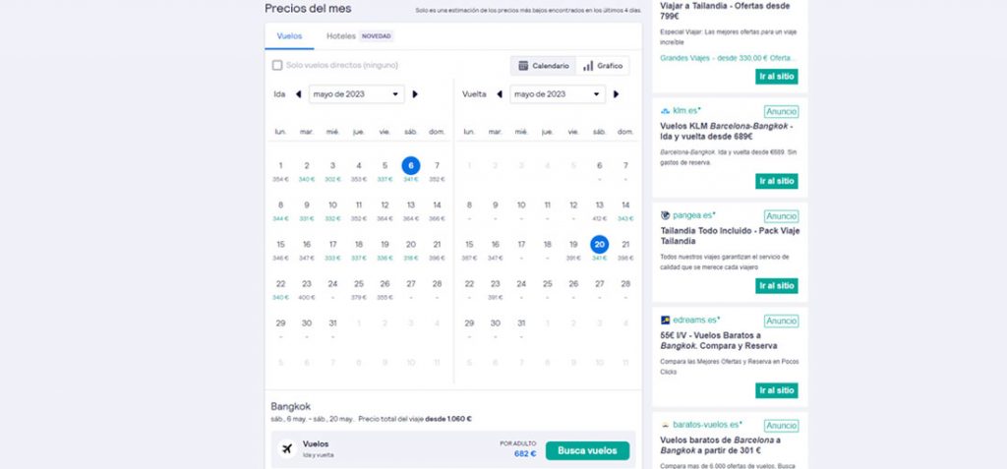Pick 9 May departure in Ida calendar
The width and height of the screenshot is (1007, 469).
[x=307, y=210]
